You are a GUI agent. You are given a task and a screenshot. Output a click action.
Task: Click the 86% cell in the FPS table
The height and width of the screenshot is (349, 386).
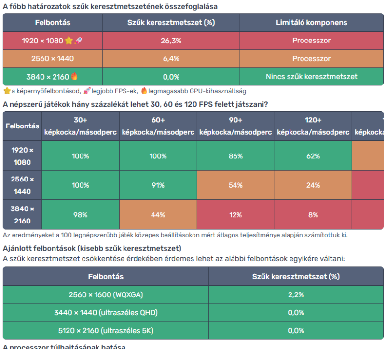click(x=236, y=156)
